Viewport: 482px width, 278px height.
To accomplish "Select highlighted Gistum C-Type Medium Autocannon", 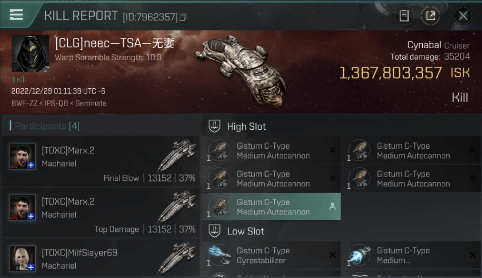I will [x=271, y=207].
